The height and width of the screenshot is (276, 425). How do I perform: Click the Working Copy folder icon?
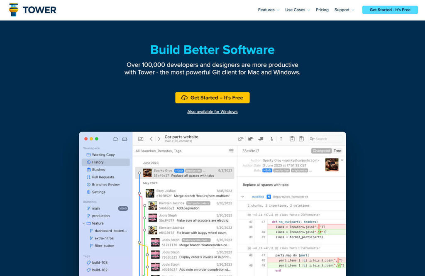[x=88, y=154]
